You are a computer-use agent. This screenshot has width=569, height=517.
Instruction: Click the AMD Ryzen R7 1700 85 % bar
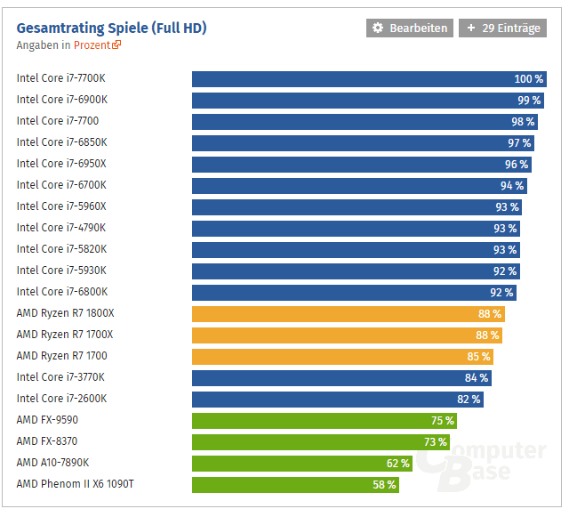(x=342, y=357)
